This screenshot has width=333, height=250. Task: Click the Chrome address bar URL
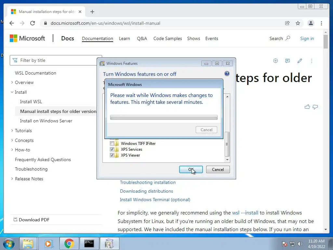tap(105, 23)
